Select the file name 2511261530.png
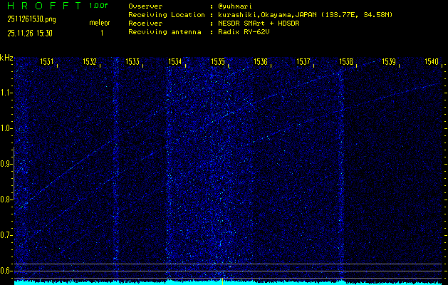 point(32,19)
